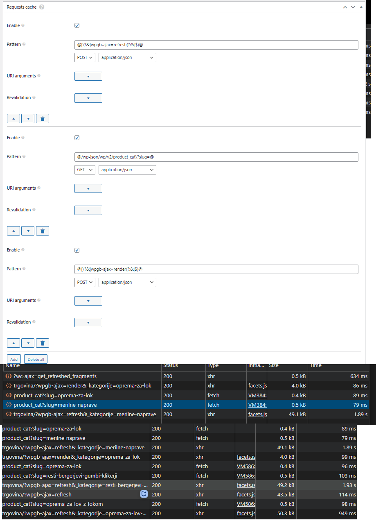Viewport: 376px width, 521px height.
Task: Show help for Enable in product_cat rule
Action: click(23, 138)
